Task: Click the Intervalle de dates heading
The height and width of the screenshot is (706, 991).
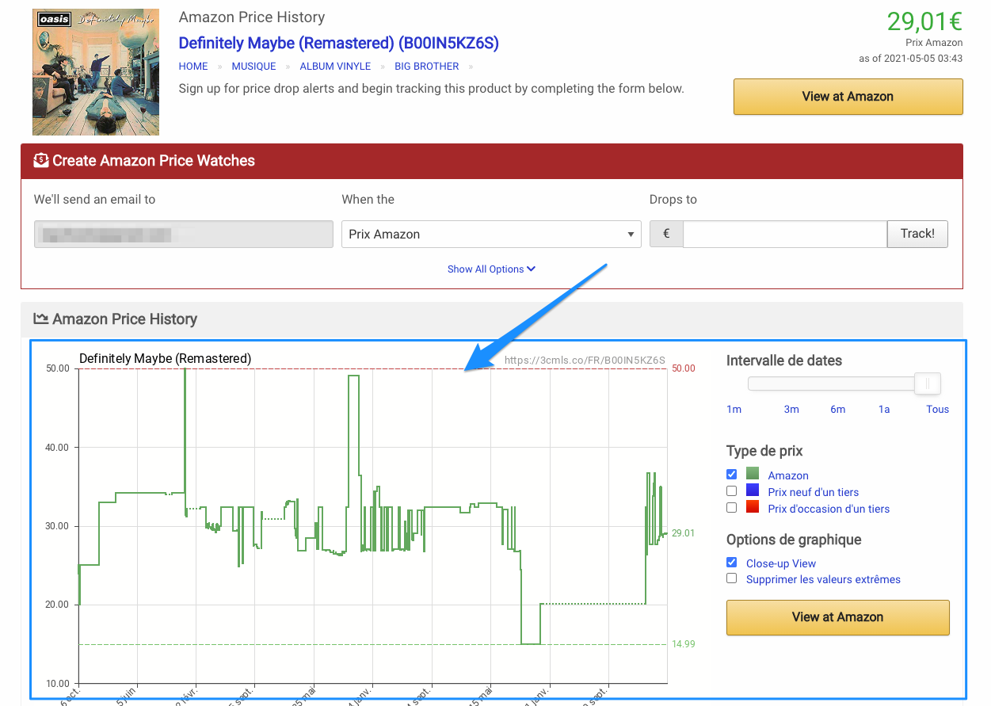Action: [784, 361]
